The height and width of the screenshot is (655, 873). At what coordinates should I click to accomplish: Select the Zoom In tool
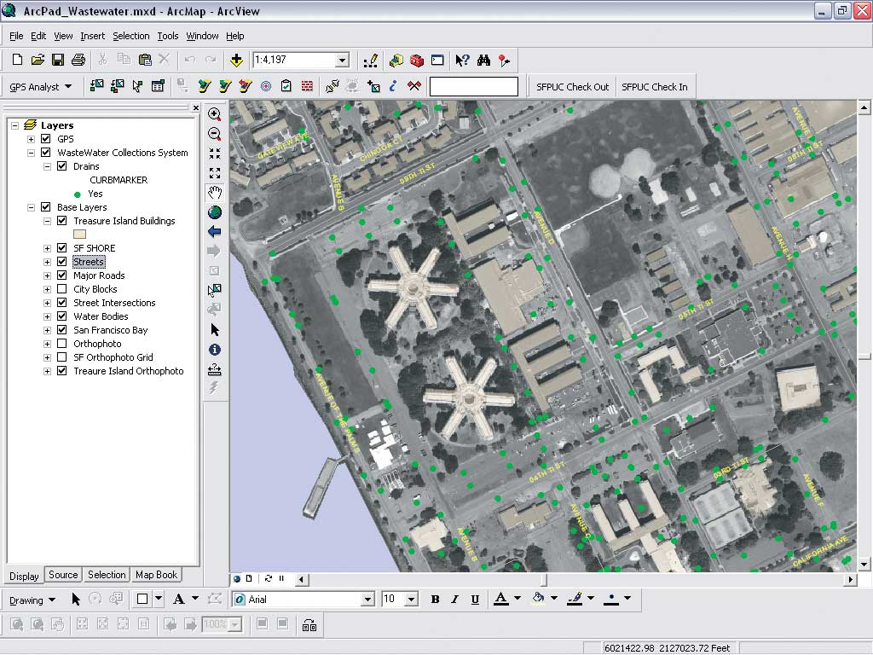click(x=214, y=114)
